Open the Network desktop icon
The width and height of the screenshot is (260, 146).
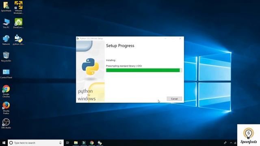pos(6,40)
